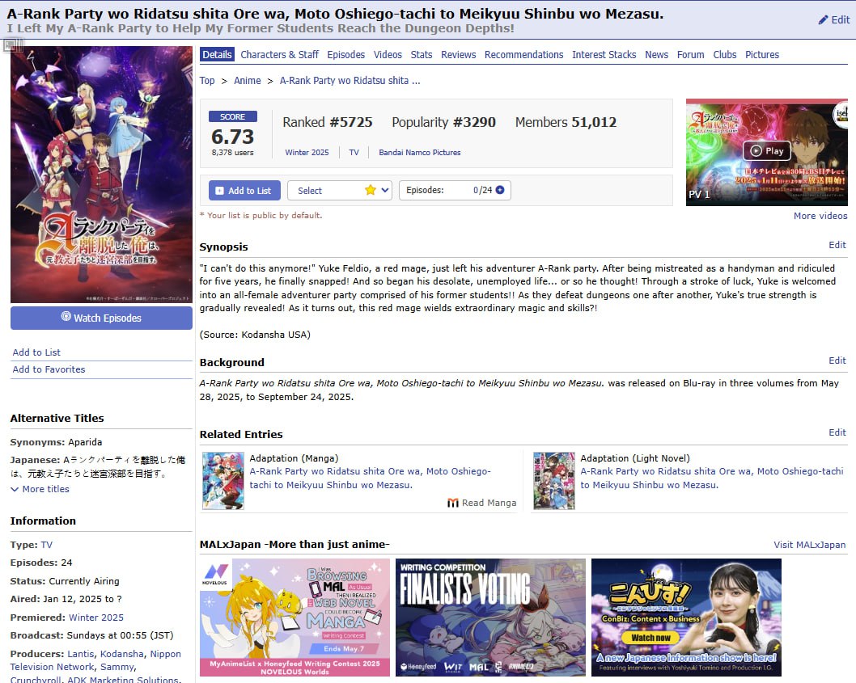
Task: Open the Manga adaptation title link
Action: click(370, 478)
